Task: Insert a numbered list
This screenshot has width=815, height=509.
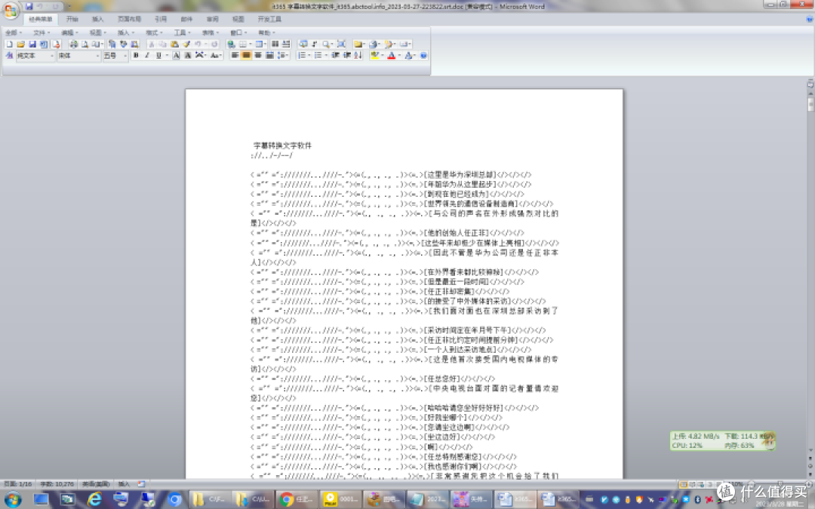Action: (301, 56)
